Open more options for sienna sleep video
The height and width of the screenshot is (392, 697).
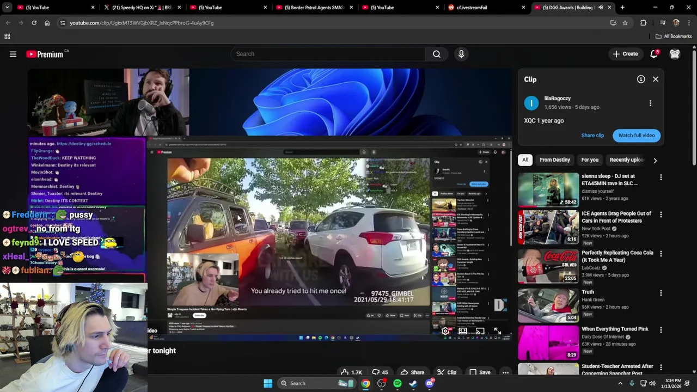coord(661,177)
